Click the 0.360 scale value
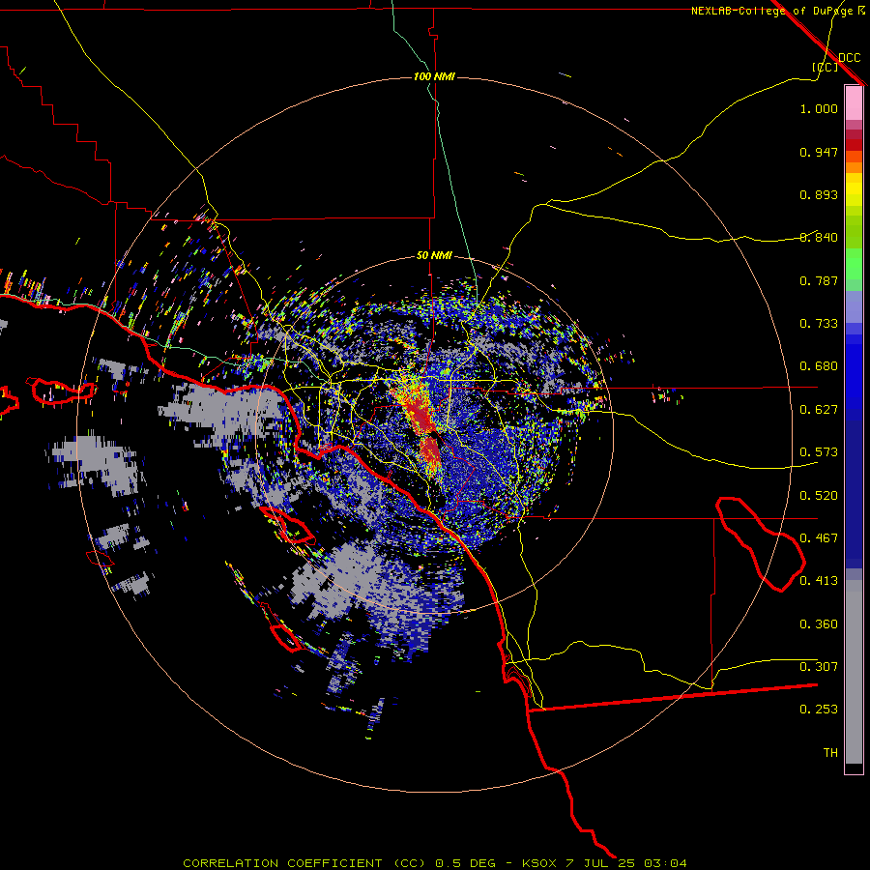This screenshot has height=870, width=870. coord(819,624)
